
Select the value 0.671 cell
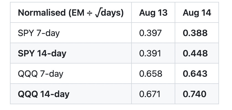click(153, 94)
